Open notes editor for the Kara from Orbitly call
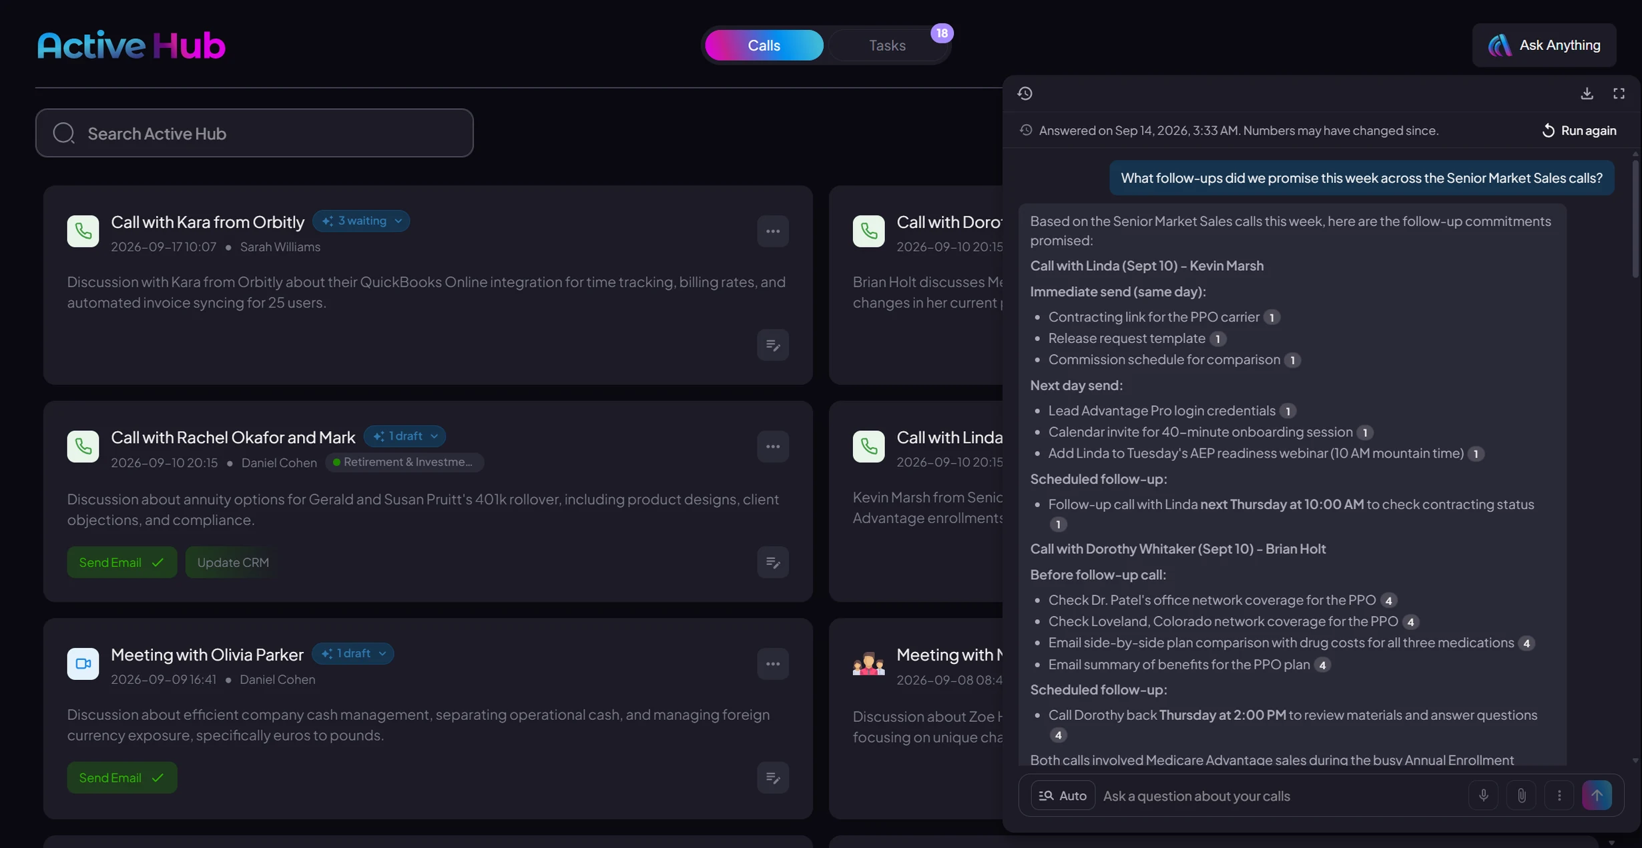This screenshot has height=848, width=1642. (x=773, y=345)
